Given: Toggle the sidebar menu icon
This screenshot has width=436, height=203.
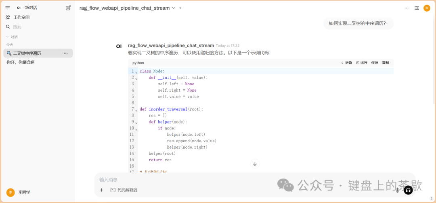Looking at the screenshot, I should click(x=8, y=8).
